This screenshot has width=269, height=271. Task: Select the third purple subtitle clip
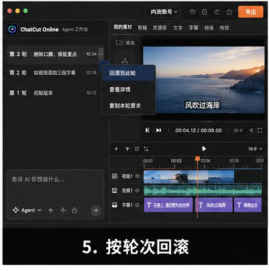(247, 205)
